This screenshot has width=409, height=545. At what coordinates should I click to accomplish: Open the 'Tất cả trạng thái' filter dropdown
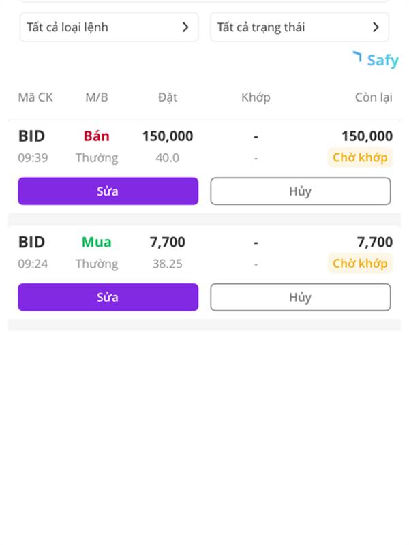299,27
